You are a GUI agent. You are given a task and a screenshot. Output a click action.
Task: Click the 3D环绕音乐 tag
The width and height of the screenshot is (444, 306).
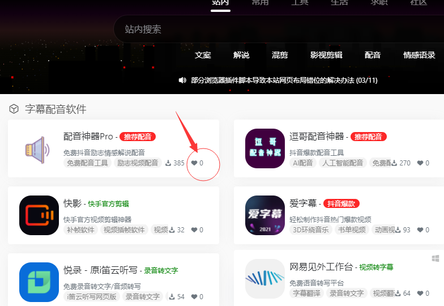tap(310, 230)
